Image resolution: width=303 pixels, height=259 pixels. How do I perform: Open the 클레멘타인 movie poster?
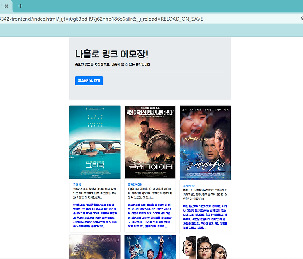click(205, 143)
